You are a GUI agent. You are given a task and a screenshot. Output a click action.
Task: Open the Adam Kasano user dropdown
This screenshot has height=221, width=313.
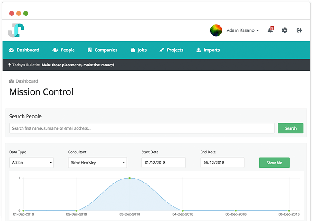coord(243,30)
